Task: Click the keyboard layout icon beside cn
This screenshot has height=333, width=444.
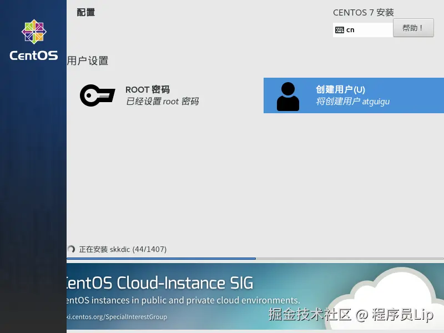Action: click(x=340, y=30)
